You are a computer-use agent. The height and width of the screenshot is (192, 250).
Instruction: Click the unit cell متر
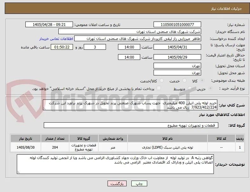tap(113, 147)
